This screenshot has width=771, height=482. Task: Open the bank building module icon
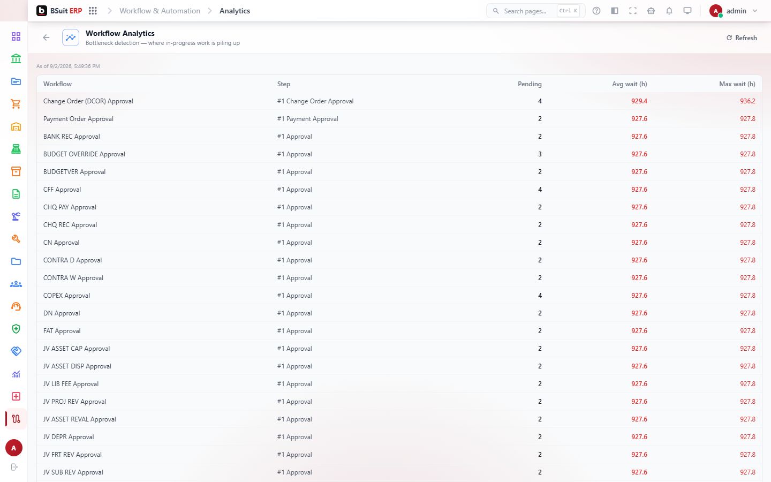click(16, 59)
